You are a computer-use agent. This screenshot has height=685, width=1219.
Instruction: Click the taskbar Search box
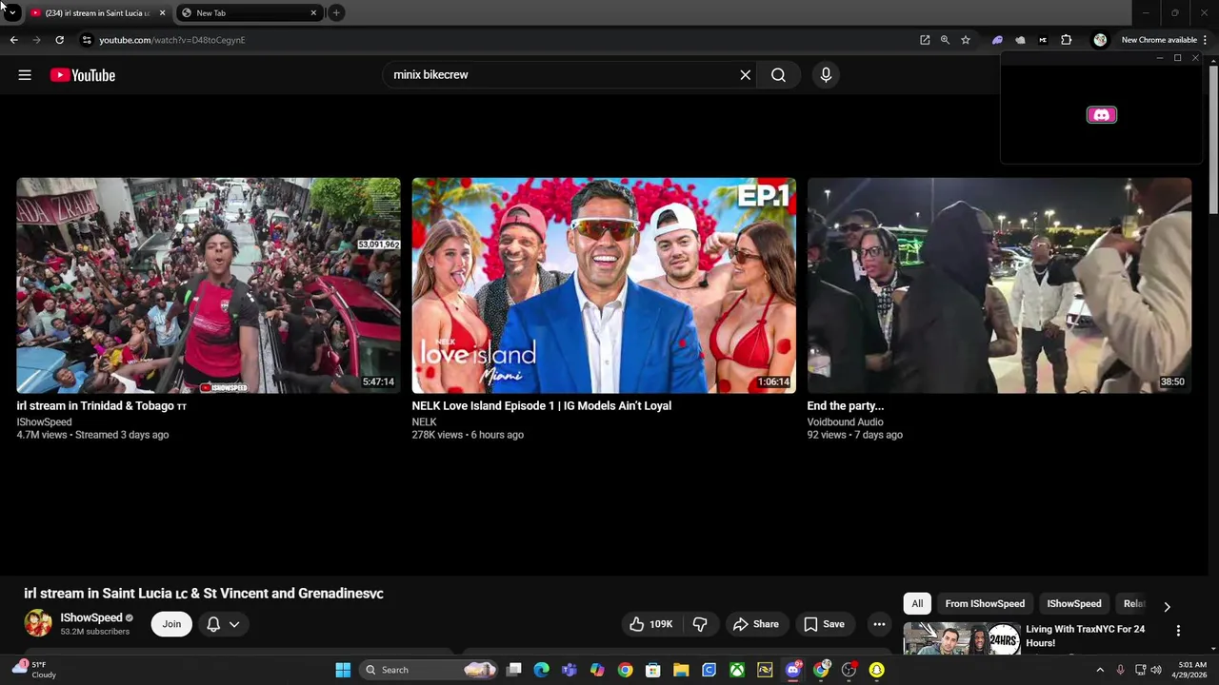coord(430,670)
